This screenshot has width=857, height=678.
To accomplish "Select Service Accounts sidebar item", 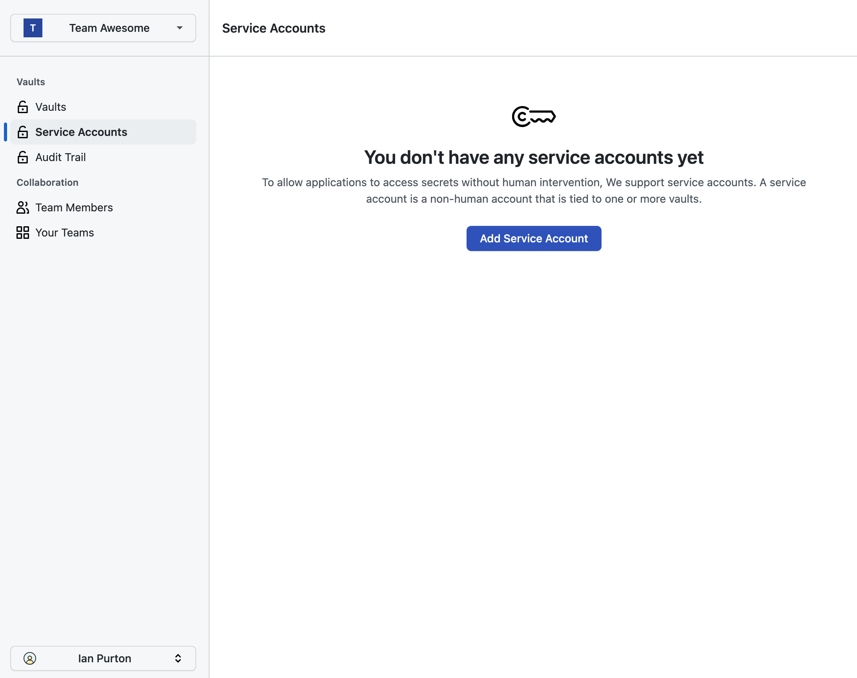I will click(x=81, y=132).
